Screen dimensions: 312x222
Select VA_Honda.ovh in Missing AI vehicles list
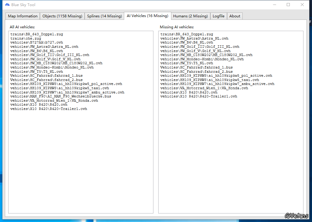point(204,88)
